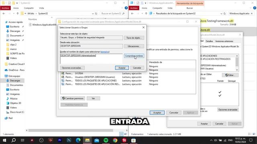Open Vista tab in left Explorer window
The height and width of the screenshot is (144, 257).
coord(41,8)
